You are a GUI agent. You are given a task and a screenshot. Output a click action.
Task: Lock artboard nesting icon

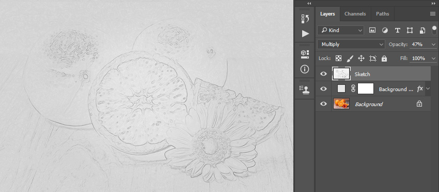pyautogui.click(x=373, y=58)
